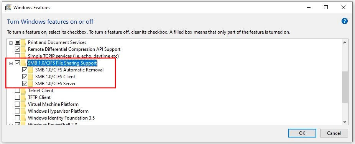Click the scrollbar down arrow
This screenshot has width=355, height=144.
pyautogui.click(x=345, y=122)
